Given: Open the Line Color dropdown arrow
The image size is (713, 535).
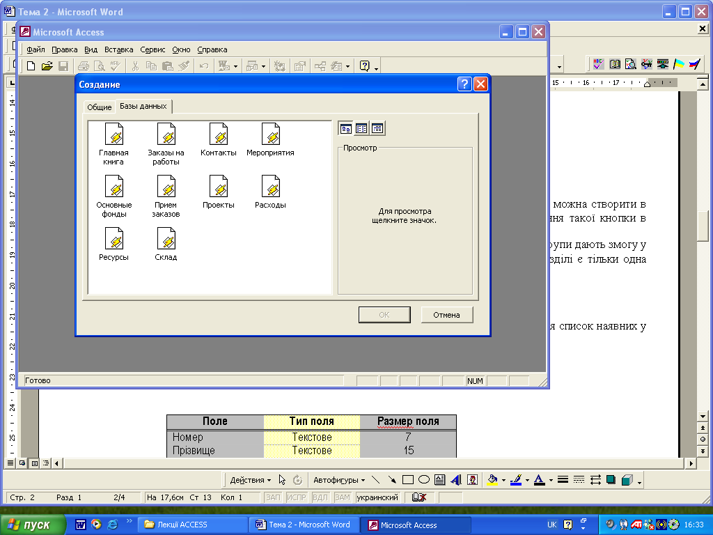Looking at the screenshot, I should pos(527,481).
